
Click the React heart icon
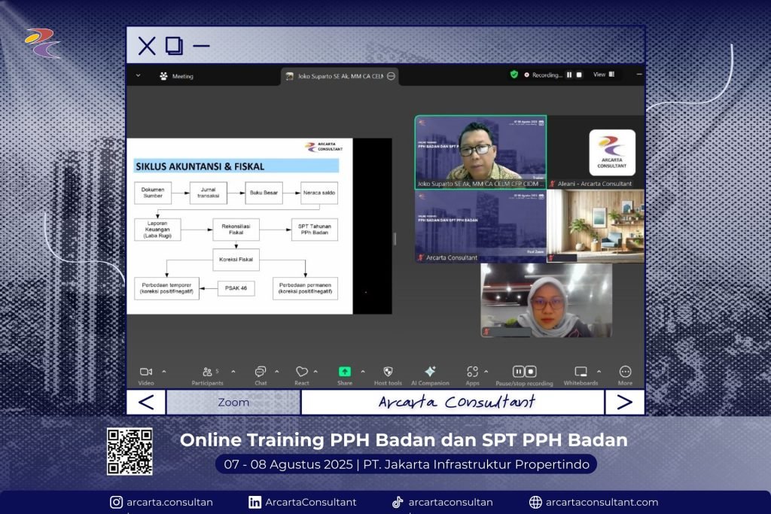301,372
